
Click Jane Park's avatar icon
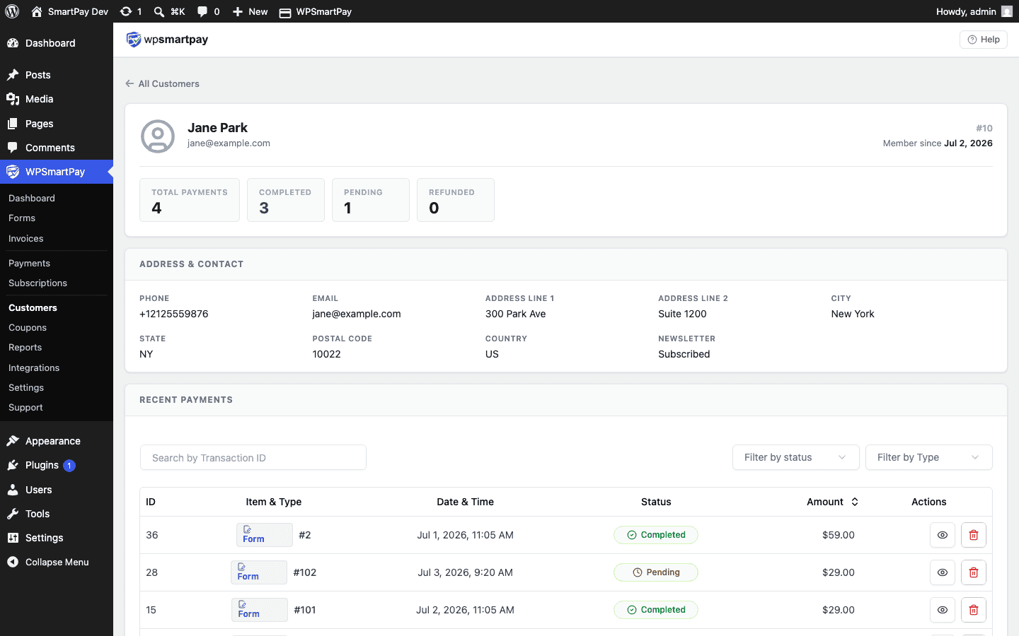tap(158, 136)
